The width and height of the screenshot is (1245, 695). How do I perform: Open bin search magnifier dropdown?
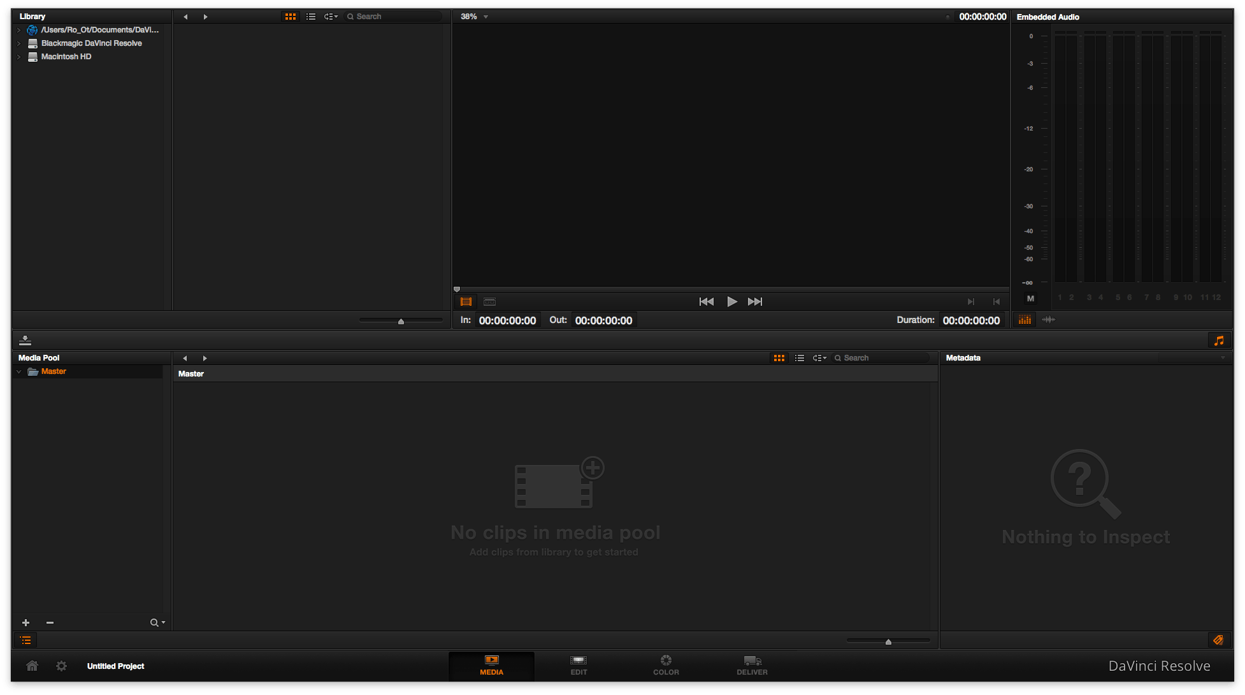point(157,622)
